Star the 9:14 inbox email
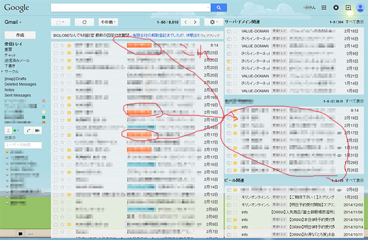Screen dimensions: 368x240 click(x=62, y=45)
